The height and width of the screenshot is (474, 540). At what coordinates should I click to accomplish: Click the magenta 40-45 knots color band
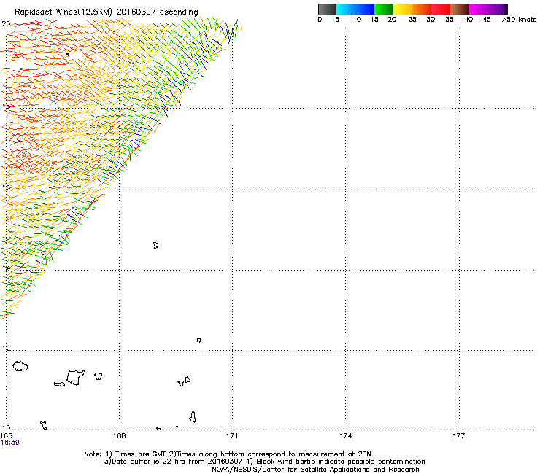[479, 9]
